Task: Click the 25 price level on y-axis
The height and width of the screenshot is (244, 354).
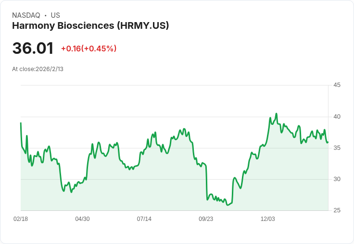Action: point(337,210)
